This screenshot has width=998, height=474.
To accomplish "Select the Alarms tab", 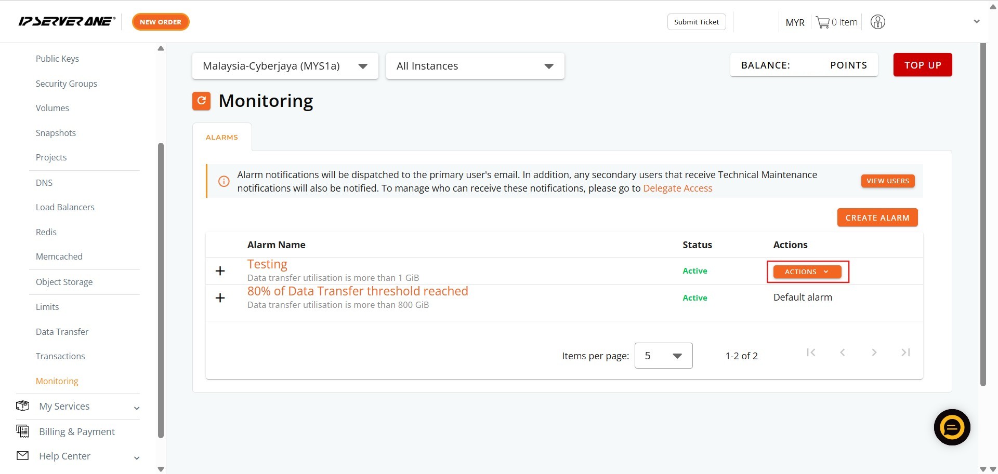I will pos(222,137).
